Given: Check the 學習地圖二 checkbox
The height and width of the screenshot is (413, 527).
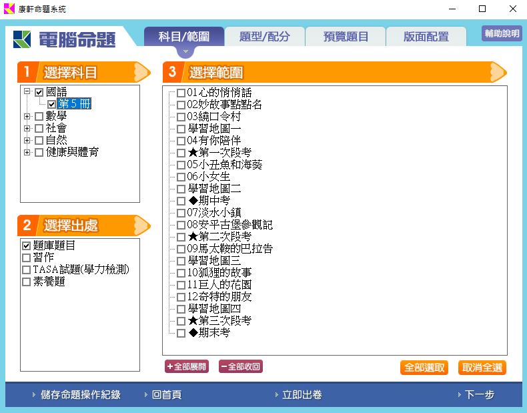Looking at the screenshot, I should (181, 189).
